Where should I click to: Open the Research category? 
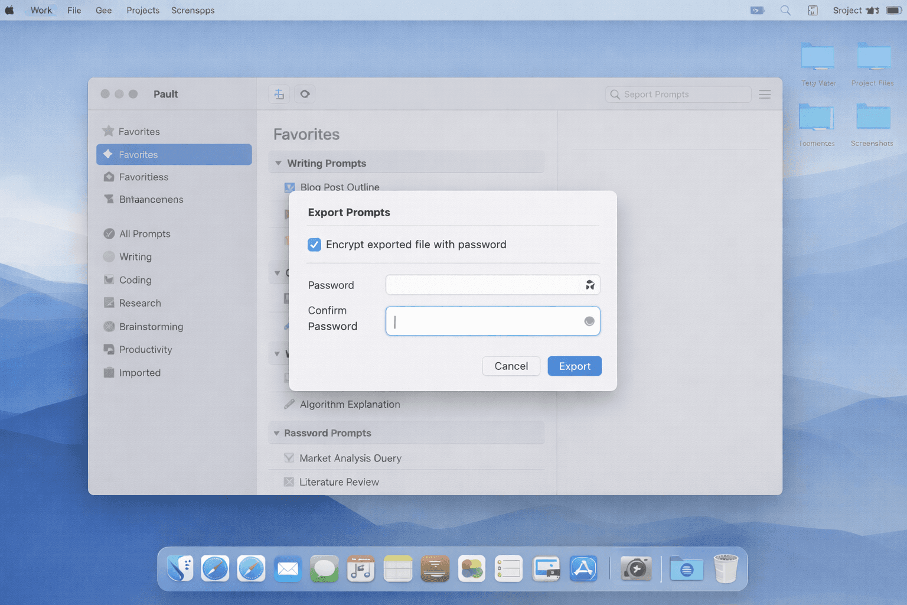174,302
